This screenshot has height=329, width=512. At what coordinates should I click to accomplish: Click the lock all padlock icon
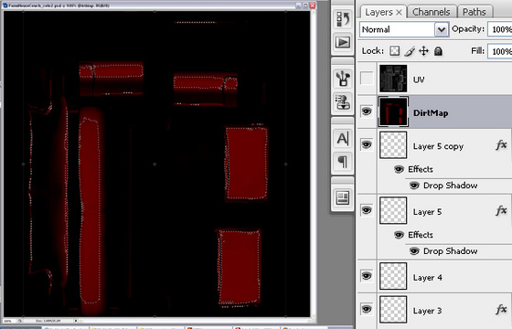pyautogui.click(x=438, y=51)
